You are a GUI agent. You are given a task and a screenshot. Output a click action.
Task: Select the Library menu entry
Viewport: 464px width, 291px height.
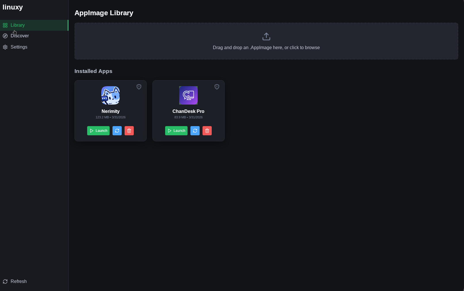point(17,25)
